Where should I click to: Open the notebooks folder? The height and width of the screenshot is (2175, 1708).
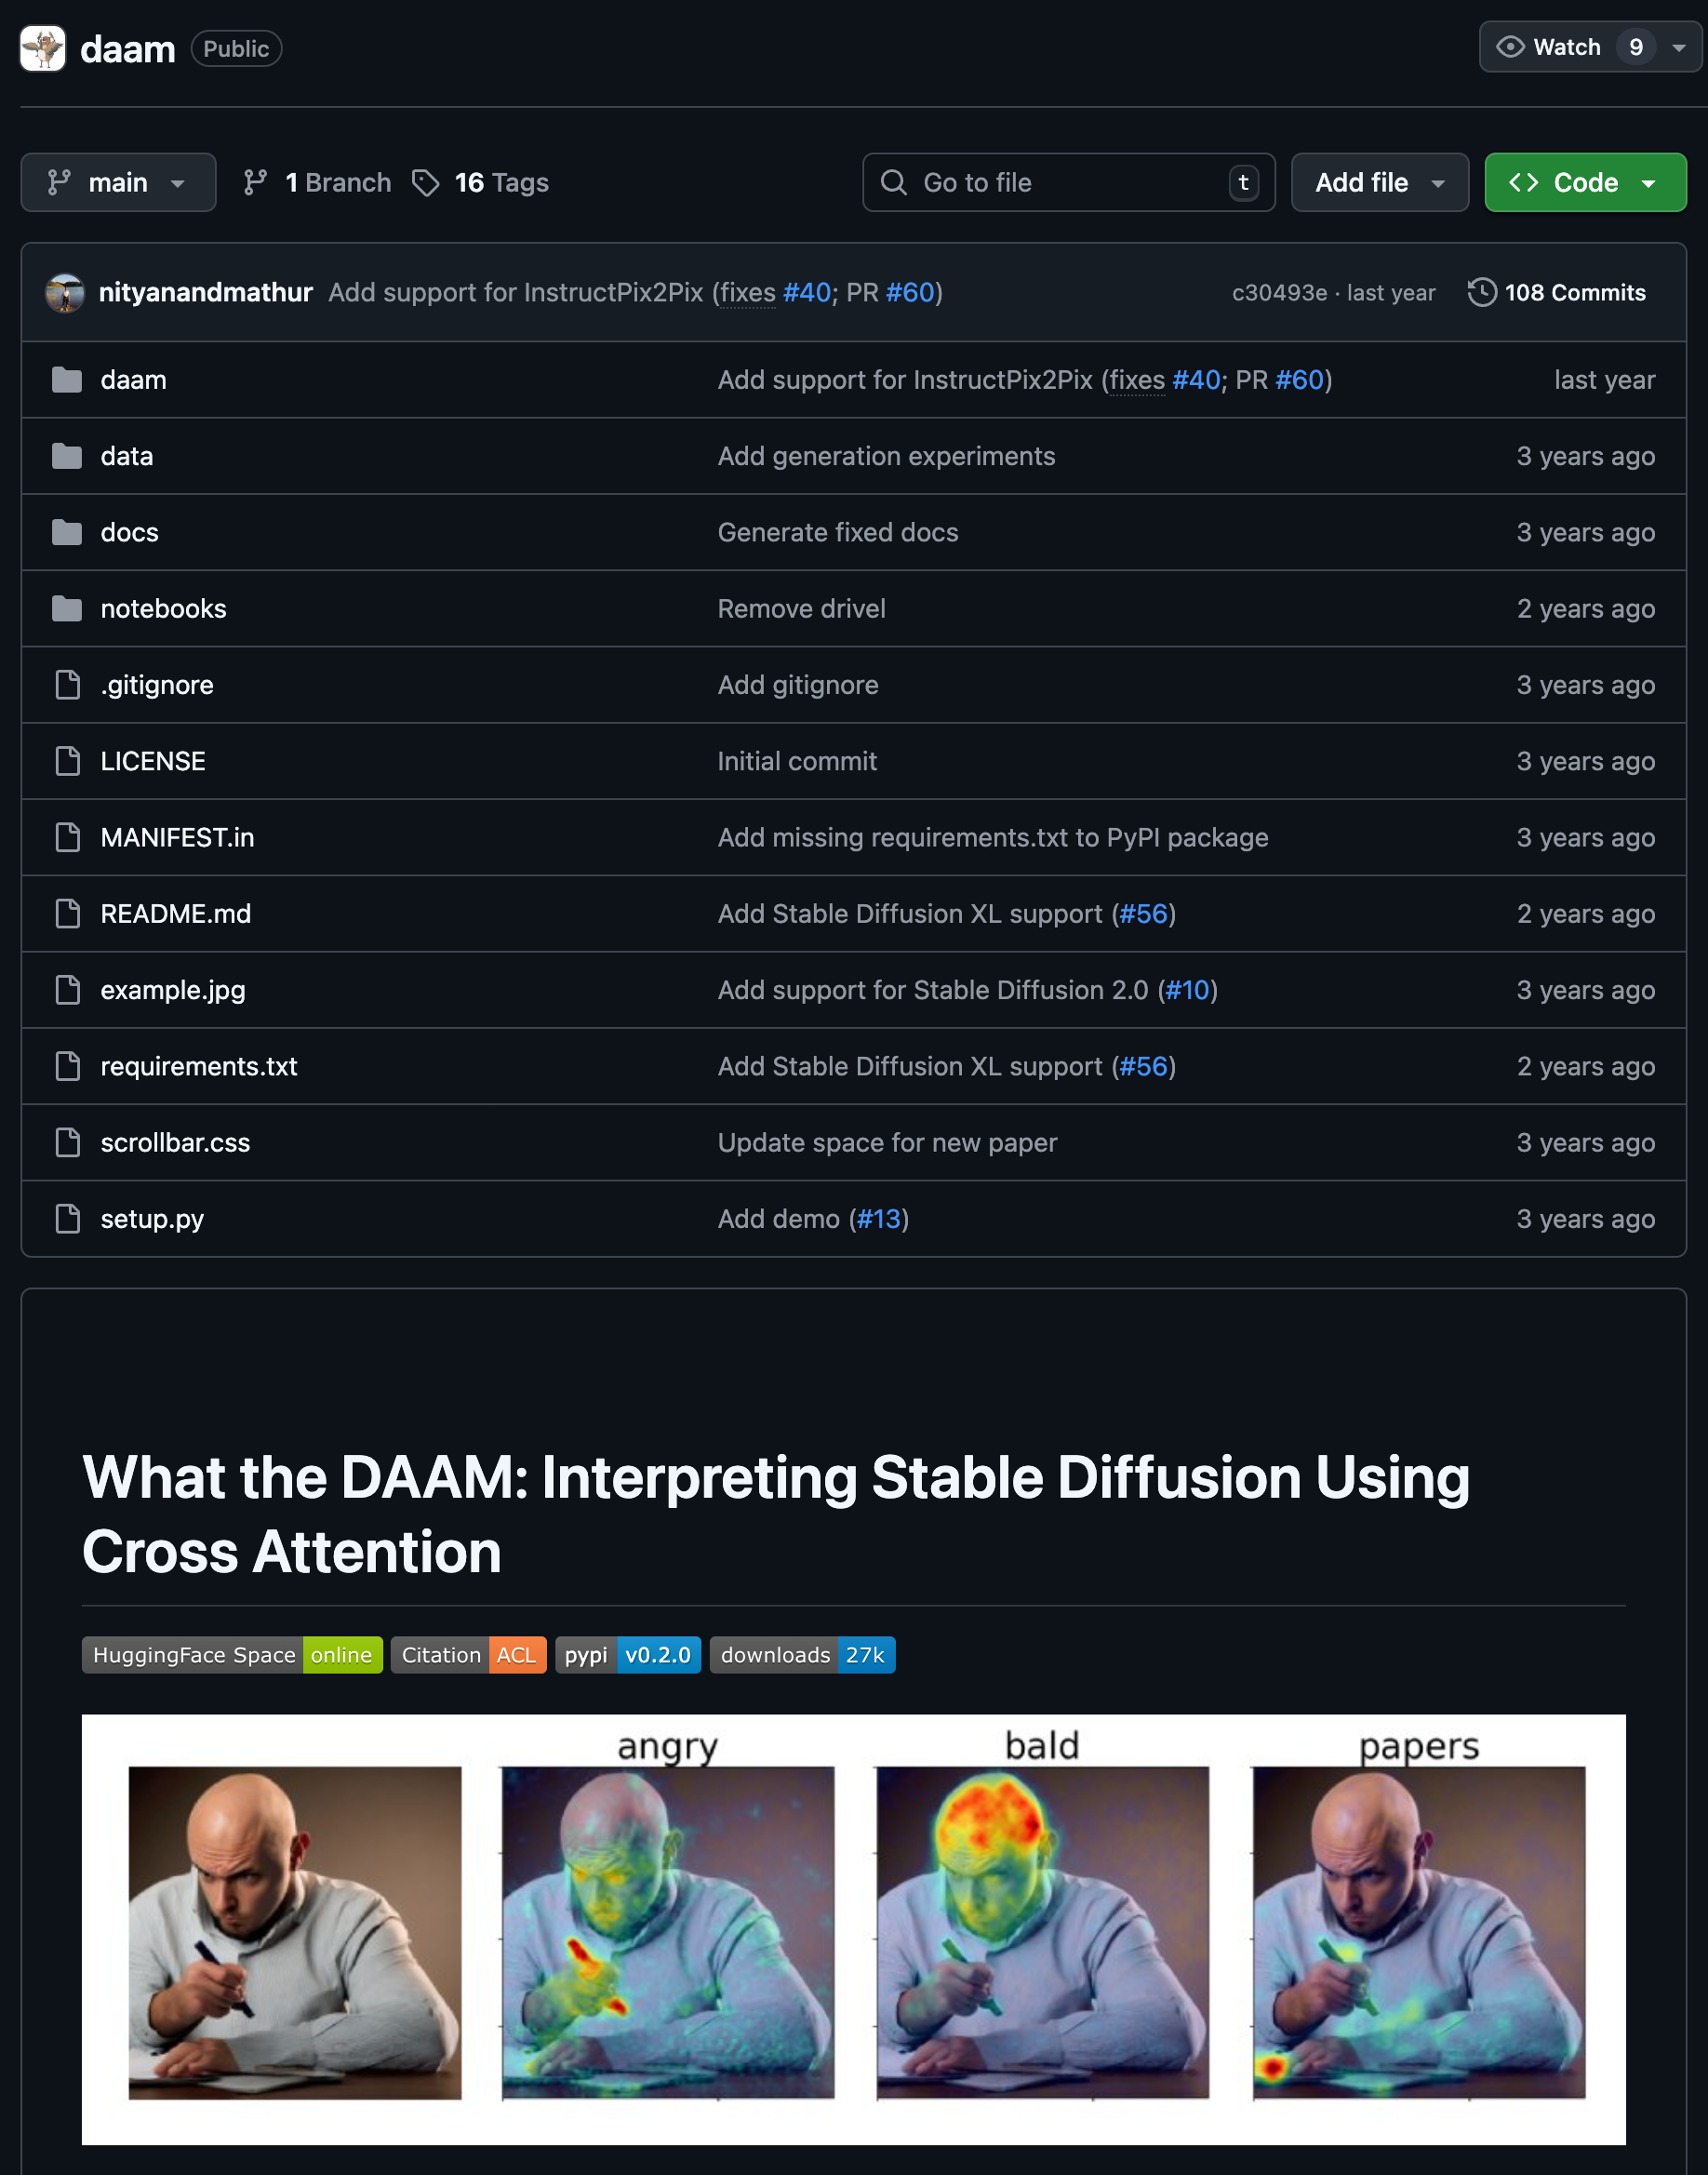pyautogui.click(x=164, y=608)
